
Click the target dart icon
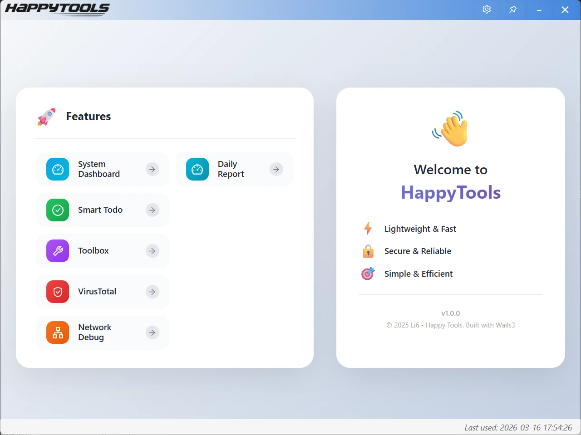click(368, 273)
